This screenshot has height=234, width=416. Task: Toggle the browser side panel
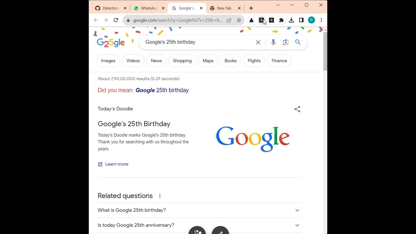(301, 20)
